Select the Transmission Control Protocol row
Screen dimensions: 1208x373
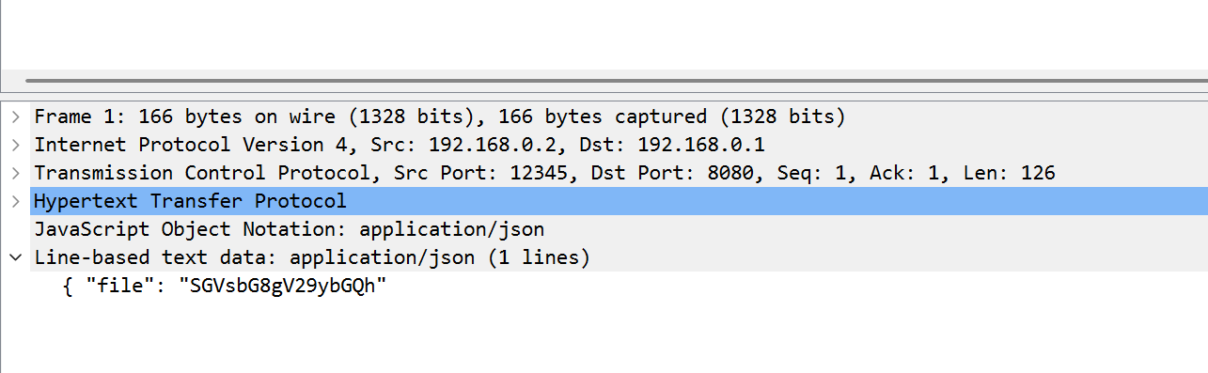(604, 174)
